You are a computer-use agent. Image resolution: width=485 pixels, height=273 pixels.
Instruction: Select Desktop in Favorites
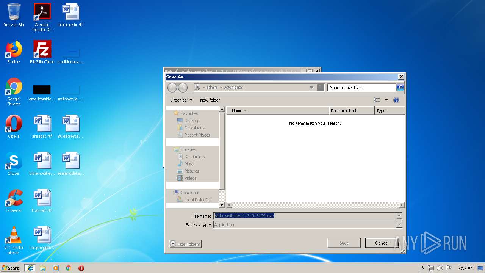tap(192, 121)
